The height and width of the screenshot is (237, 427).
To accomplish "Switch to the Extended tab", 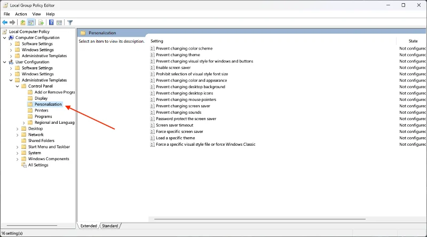I will pos(89,226).
